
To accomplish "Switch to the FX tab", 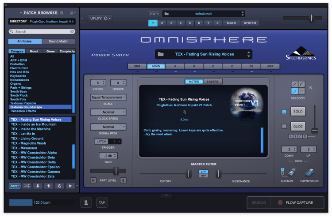I will [x=251, y=66].
